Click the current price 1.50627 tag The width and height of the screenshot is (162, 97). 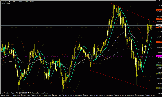click(x=159, y=25)
